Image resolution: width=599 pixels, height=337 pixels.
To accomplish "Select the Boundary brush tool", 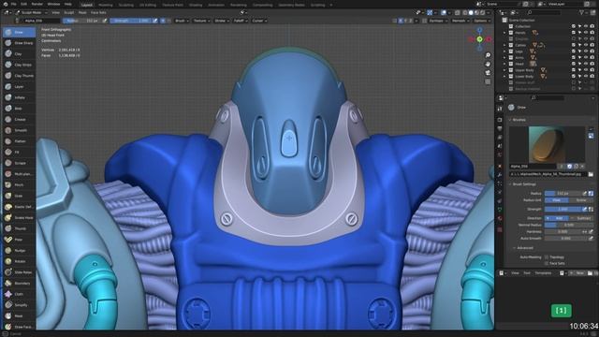I will click(19, 283).
